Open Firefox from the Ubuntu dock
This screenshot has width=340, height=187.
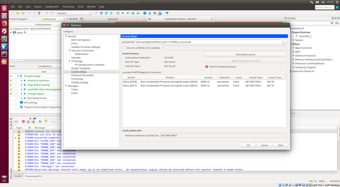pyautogui.click(x=4, y=24)
